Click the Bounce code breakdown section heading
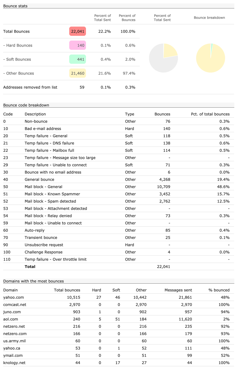Screen dimensions: 238x370 [x=26, y=105]
